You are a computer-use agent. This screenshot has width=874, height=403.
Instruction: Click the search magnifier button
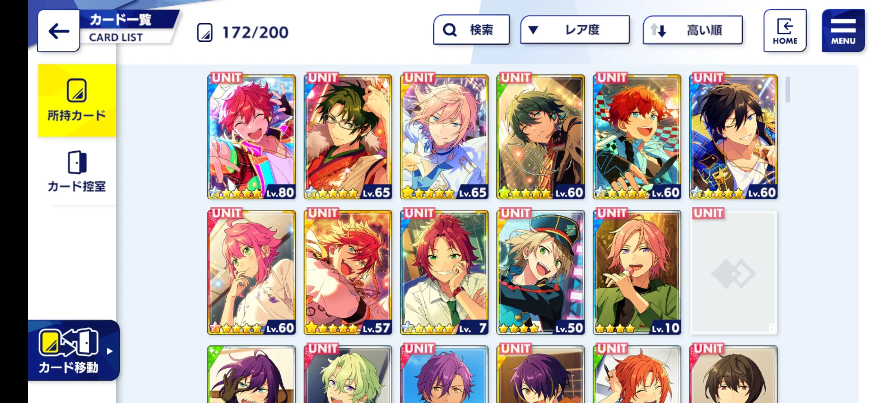point(471,30)
